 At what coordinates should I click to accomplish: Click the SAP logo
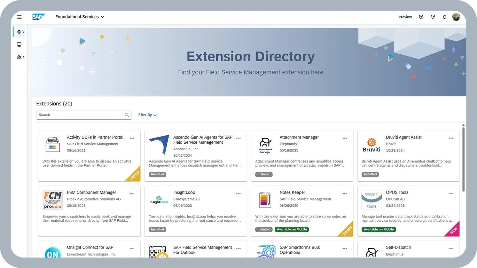(38, 17)
